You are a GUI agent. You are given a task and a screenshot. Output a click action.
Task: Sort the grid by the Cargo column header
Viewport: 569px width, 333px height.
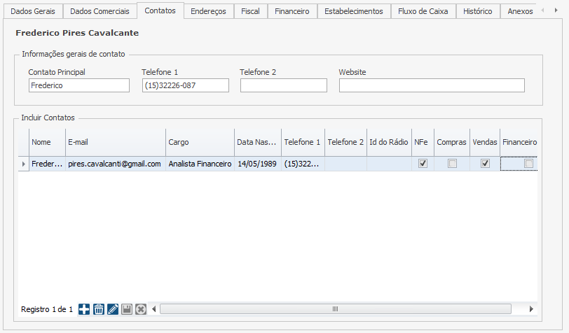pyautogui.click(x=200, y=142)
